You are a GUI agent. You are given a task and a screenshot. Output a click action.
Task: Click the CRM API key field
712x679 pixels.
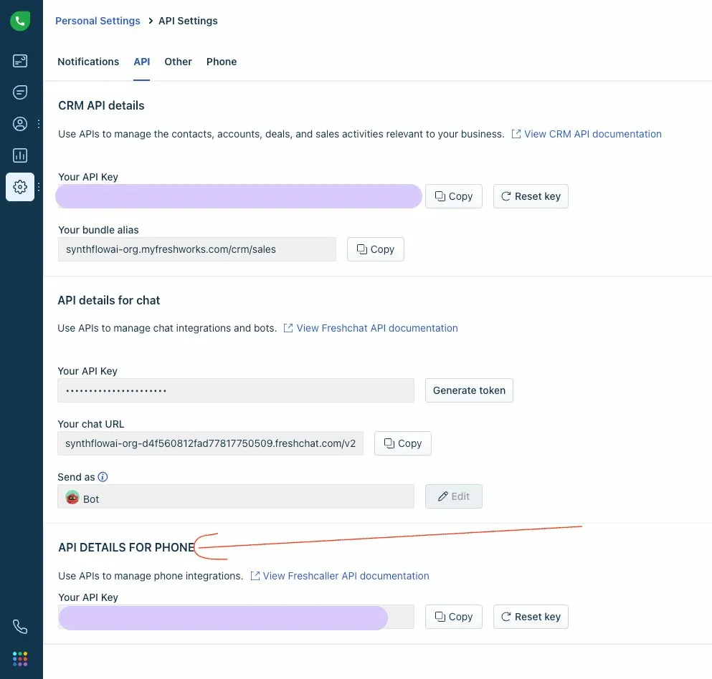239,196
